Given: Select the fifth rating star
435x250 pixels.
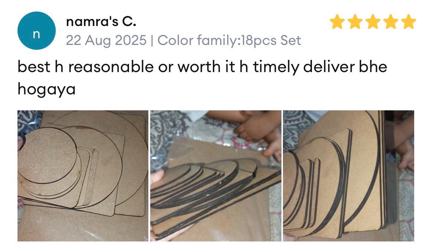Looking at the screenshot, I should pyautogui.click(x=409, y=22).
